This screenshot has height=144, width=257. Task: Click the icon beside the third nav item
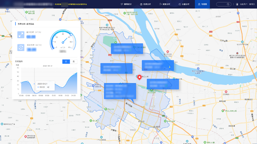(160, 4)
